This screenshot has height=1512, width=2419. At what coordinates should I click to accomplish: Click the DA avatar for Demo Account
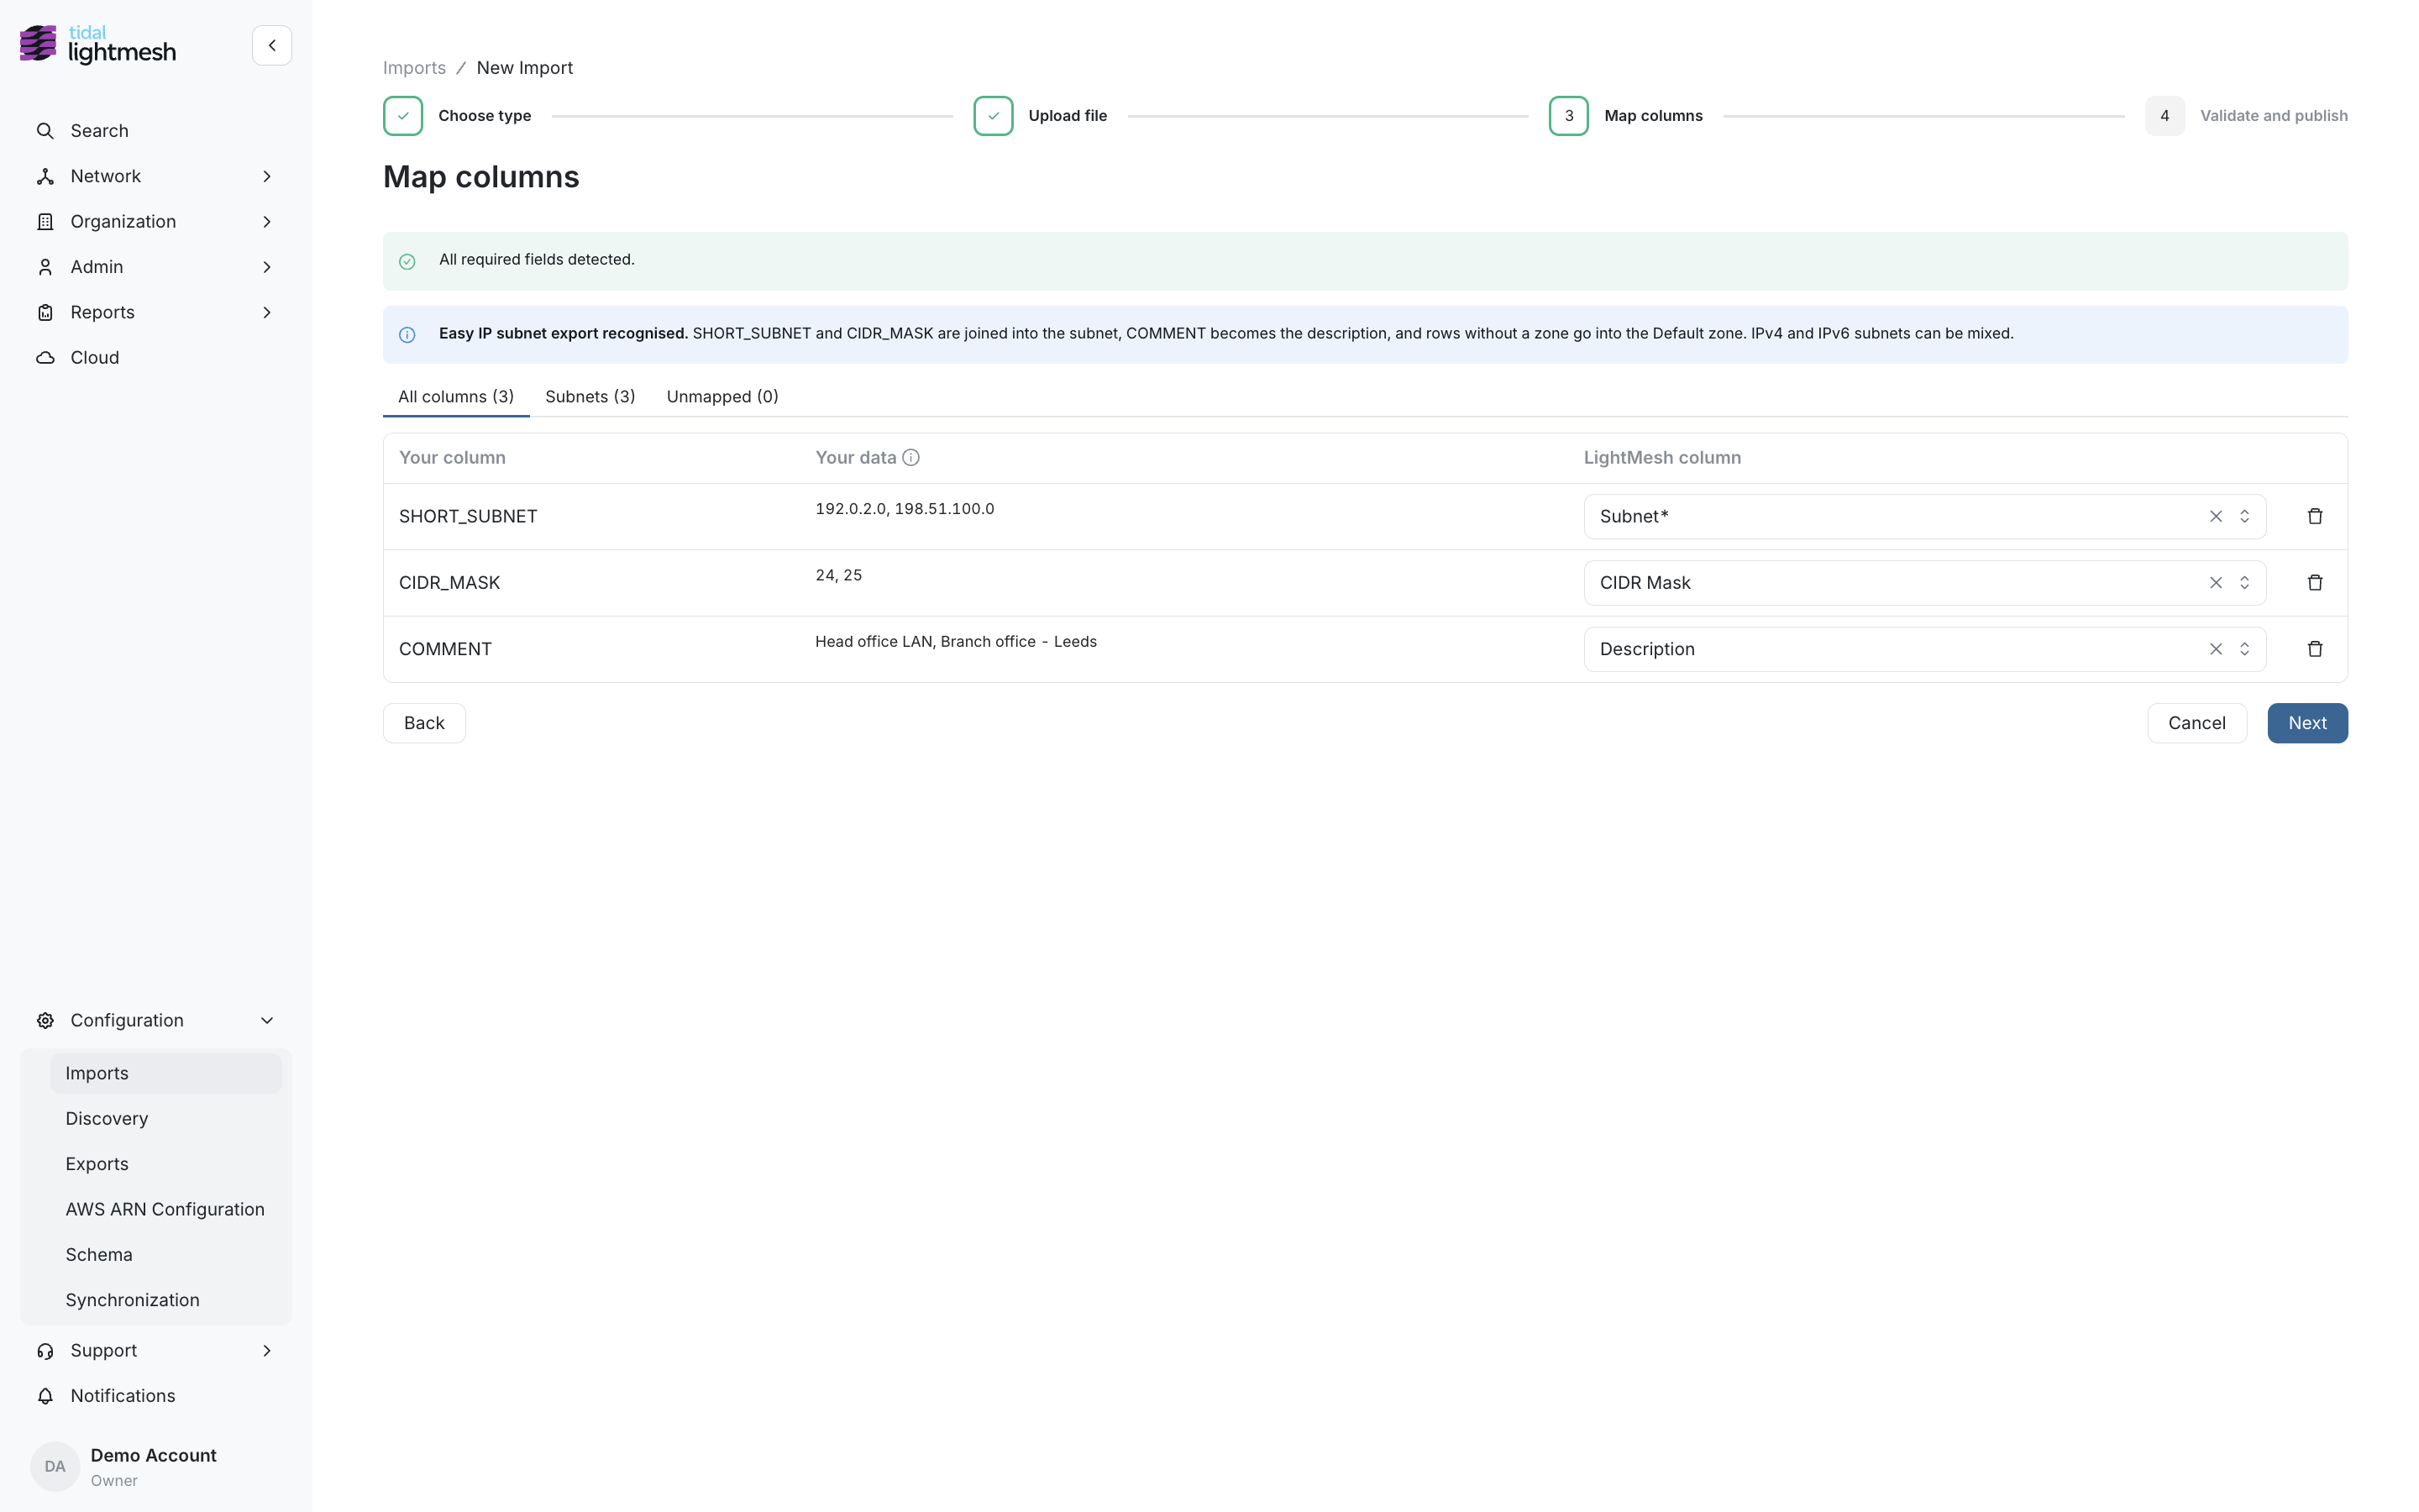[55, 1466]
